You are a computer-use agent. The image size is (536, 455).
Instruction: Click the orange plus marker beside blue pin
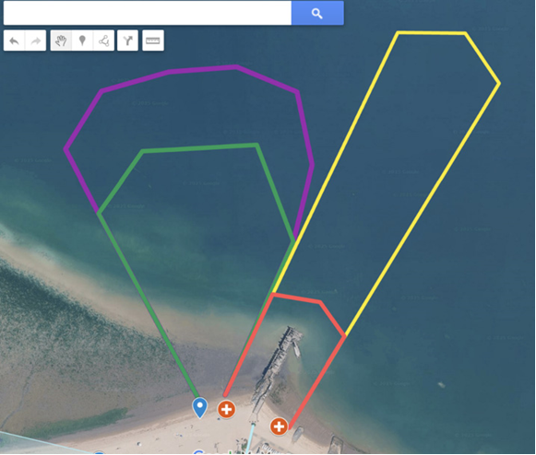tap(226, 409)
